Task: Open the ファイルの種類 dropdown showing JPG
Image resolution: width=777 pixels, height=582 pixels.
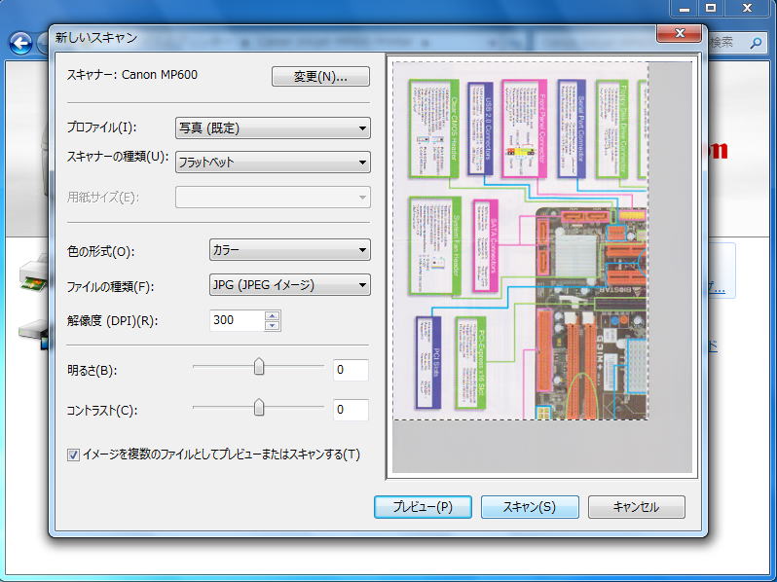Action: [290, 285]
